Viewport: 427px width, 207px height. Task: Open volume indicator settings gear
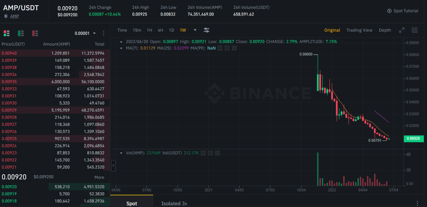pos(210,153)
